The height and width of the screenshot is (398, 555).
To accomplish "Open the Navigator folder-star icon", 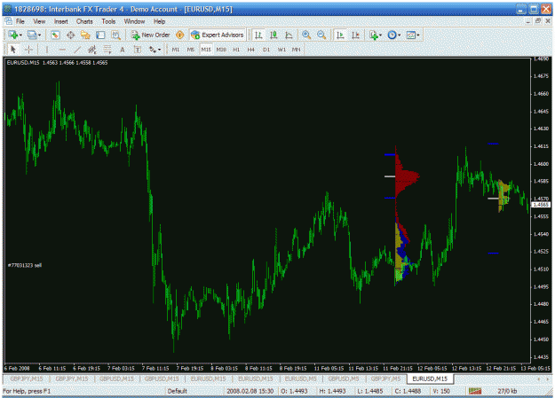I will [x=85, y=35].
